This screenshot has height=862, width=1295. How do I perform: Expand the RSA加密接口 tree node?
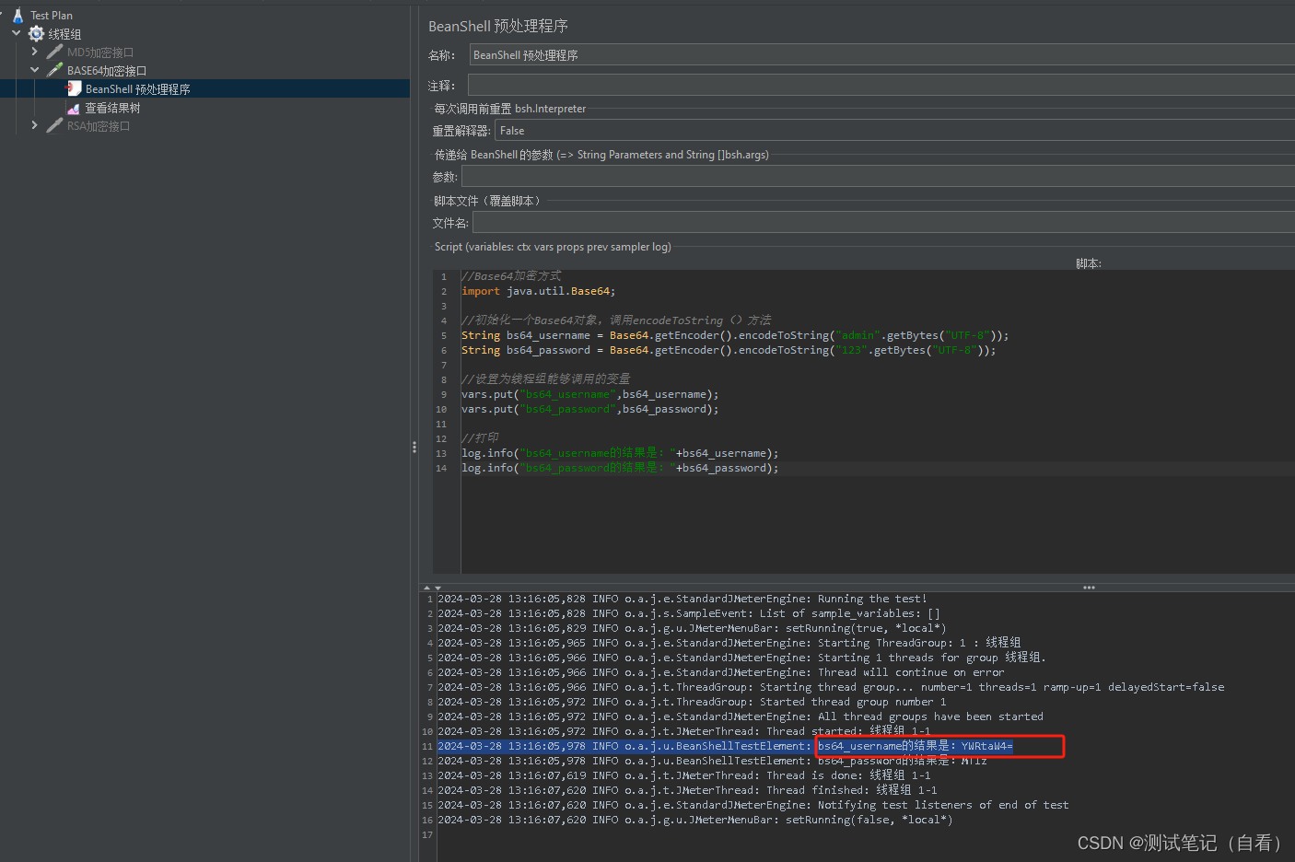pos(35,125)
